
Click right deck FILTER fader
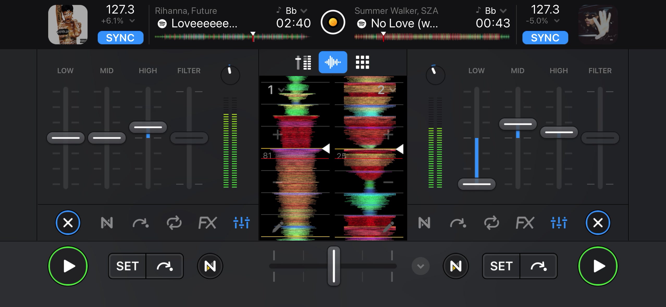tap(600, 138)
